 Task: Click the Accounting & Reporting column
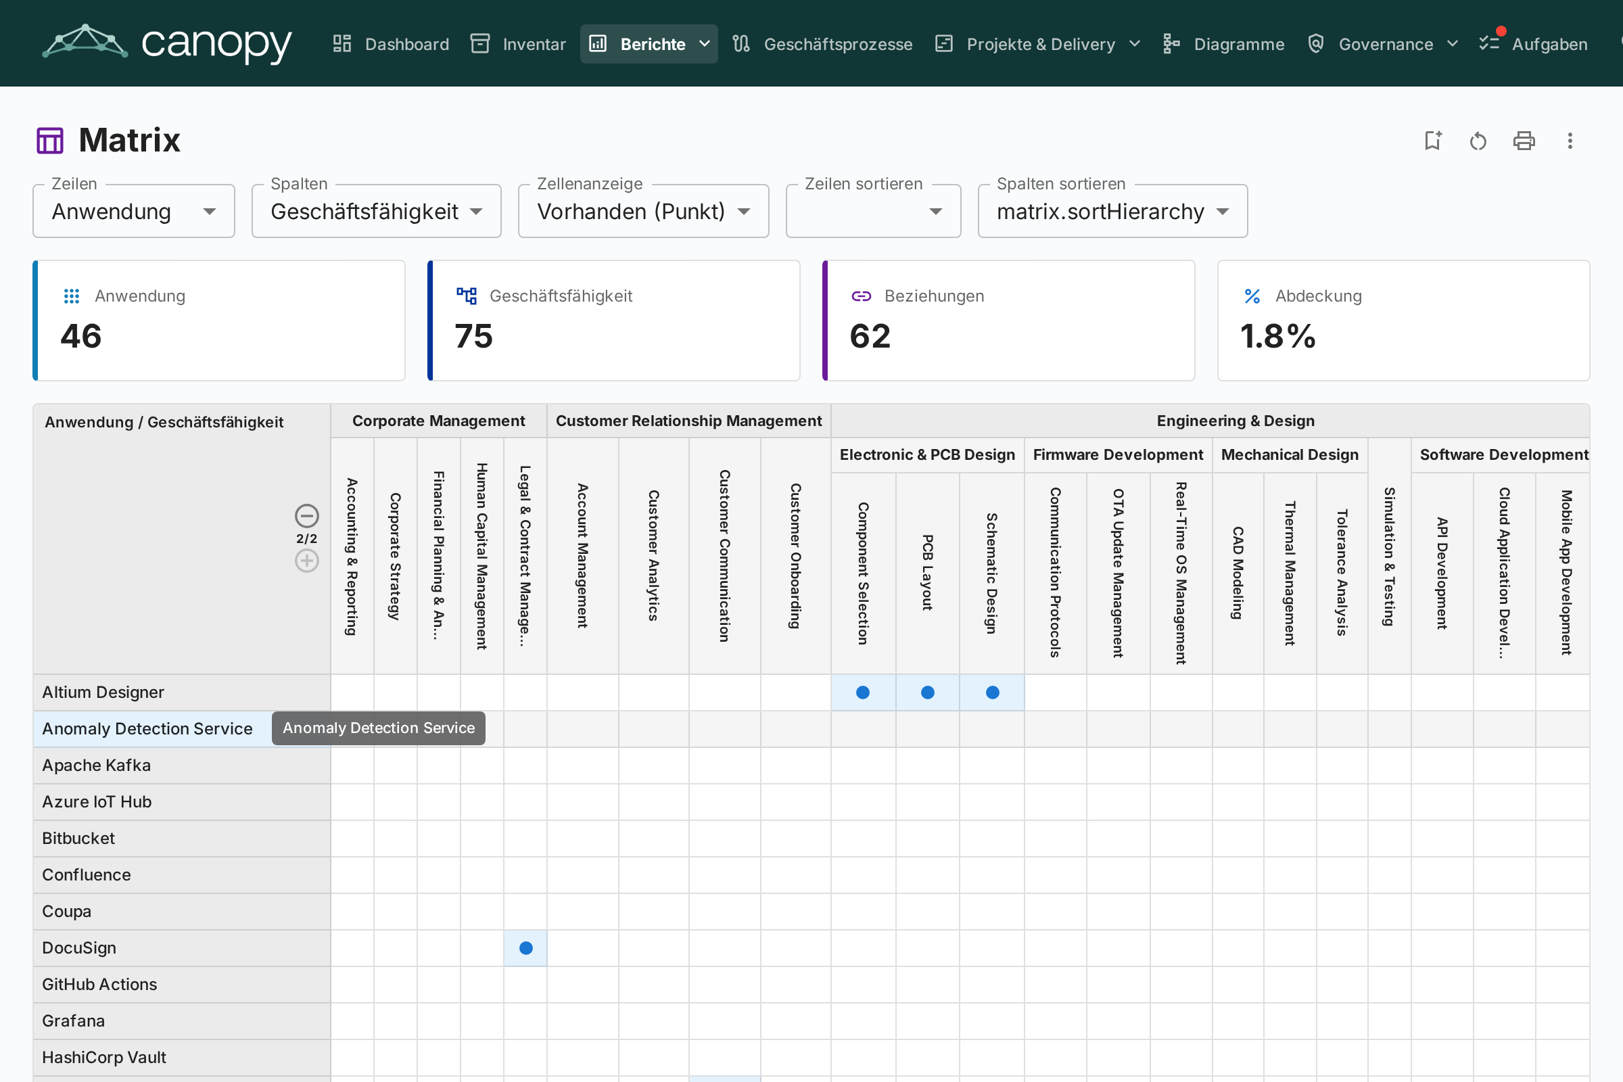pyautogui.click(x=352, y=556)
